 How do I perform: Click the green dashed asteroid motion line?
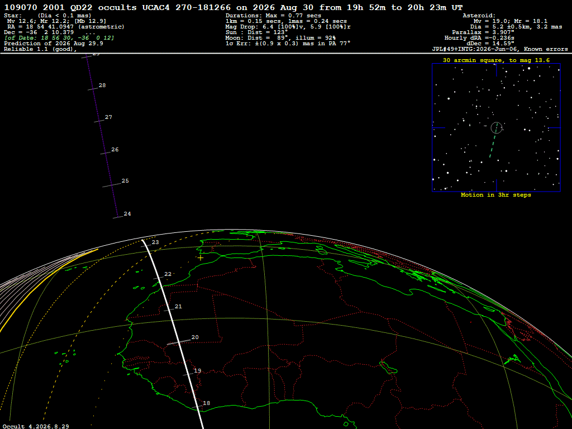493,142
